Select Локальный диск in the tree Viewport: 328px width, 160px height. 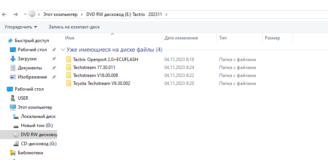[38, 116]
